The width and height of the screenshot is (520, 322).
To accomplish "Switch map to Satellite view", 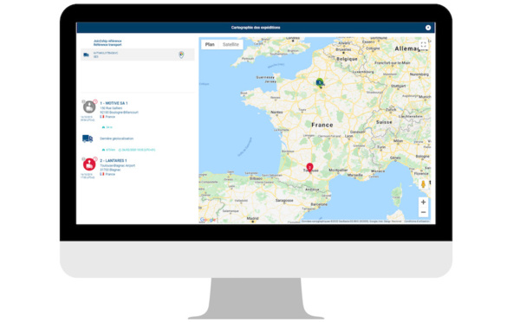I will coord(231,44).
